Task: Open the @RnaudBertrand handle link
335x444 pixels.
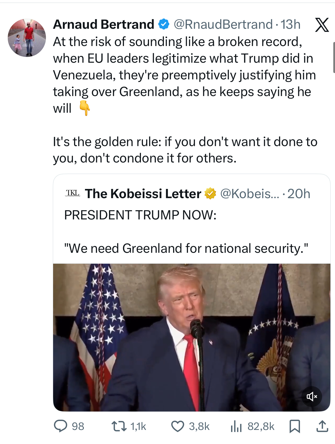Action: tap(223, 25)
